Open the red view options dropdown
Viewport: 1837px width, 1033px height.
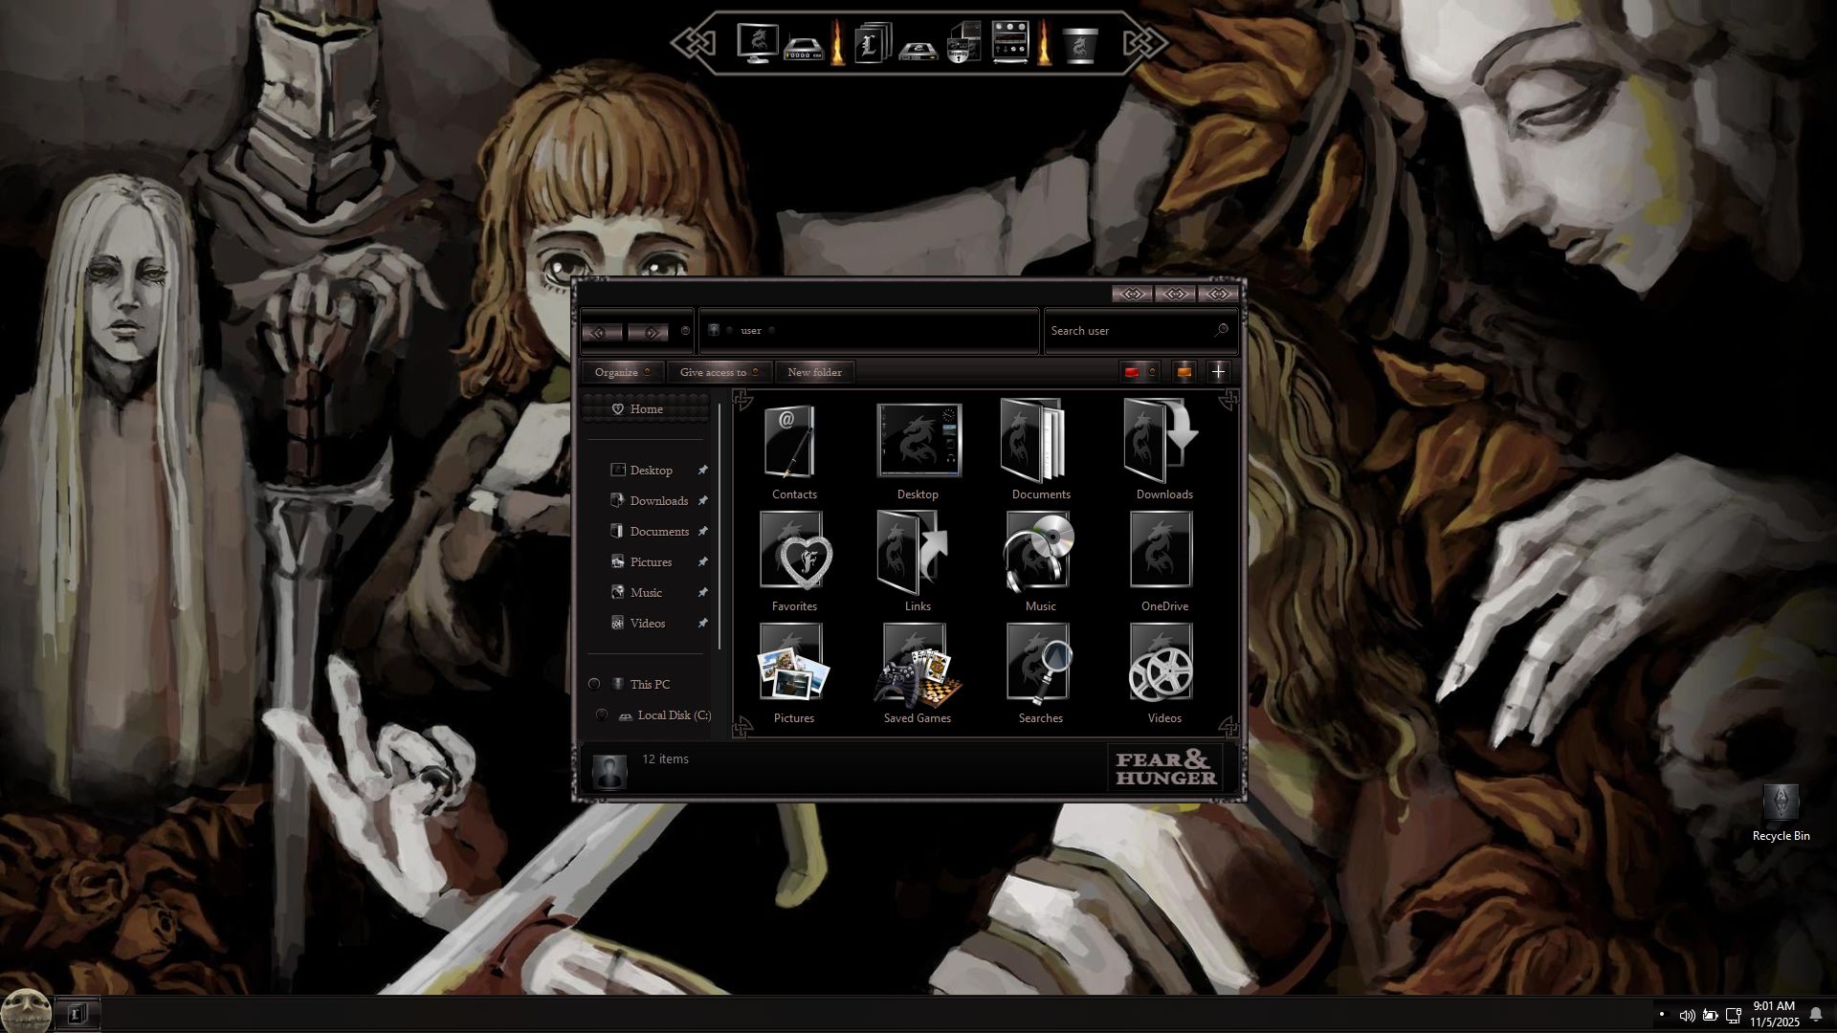[x=1152, y=372]
